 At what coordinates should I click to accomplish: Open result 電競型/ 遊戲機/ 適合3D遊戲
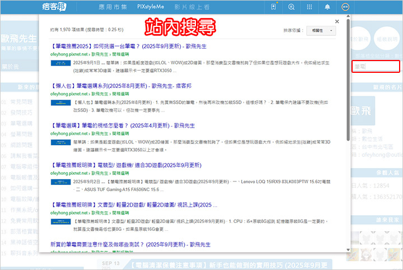[126, 165]
